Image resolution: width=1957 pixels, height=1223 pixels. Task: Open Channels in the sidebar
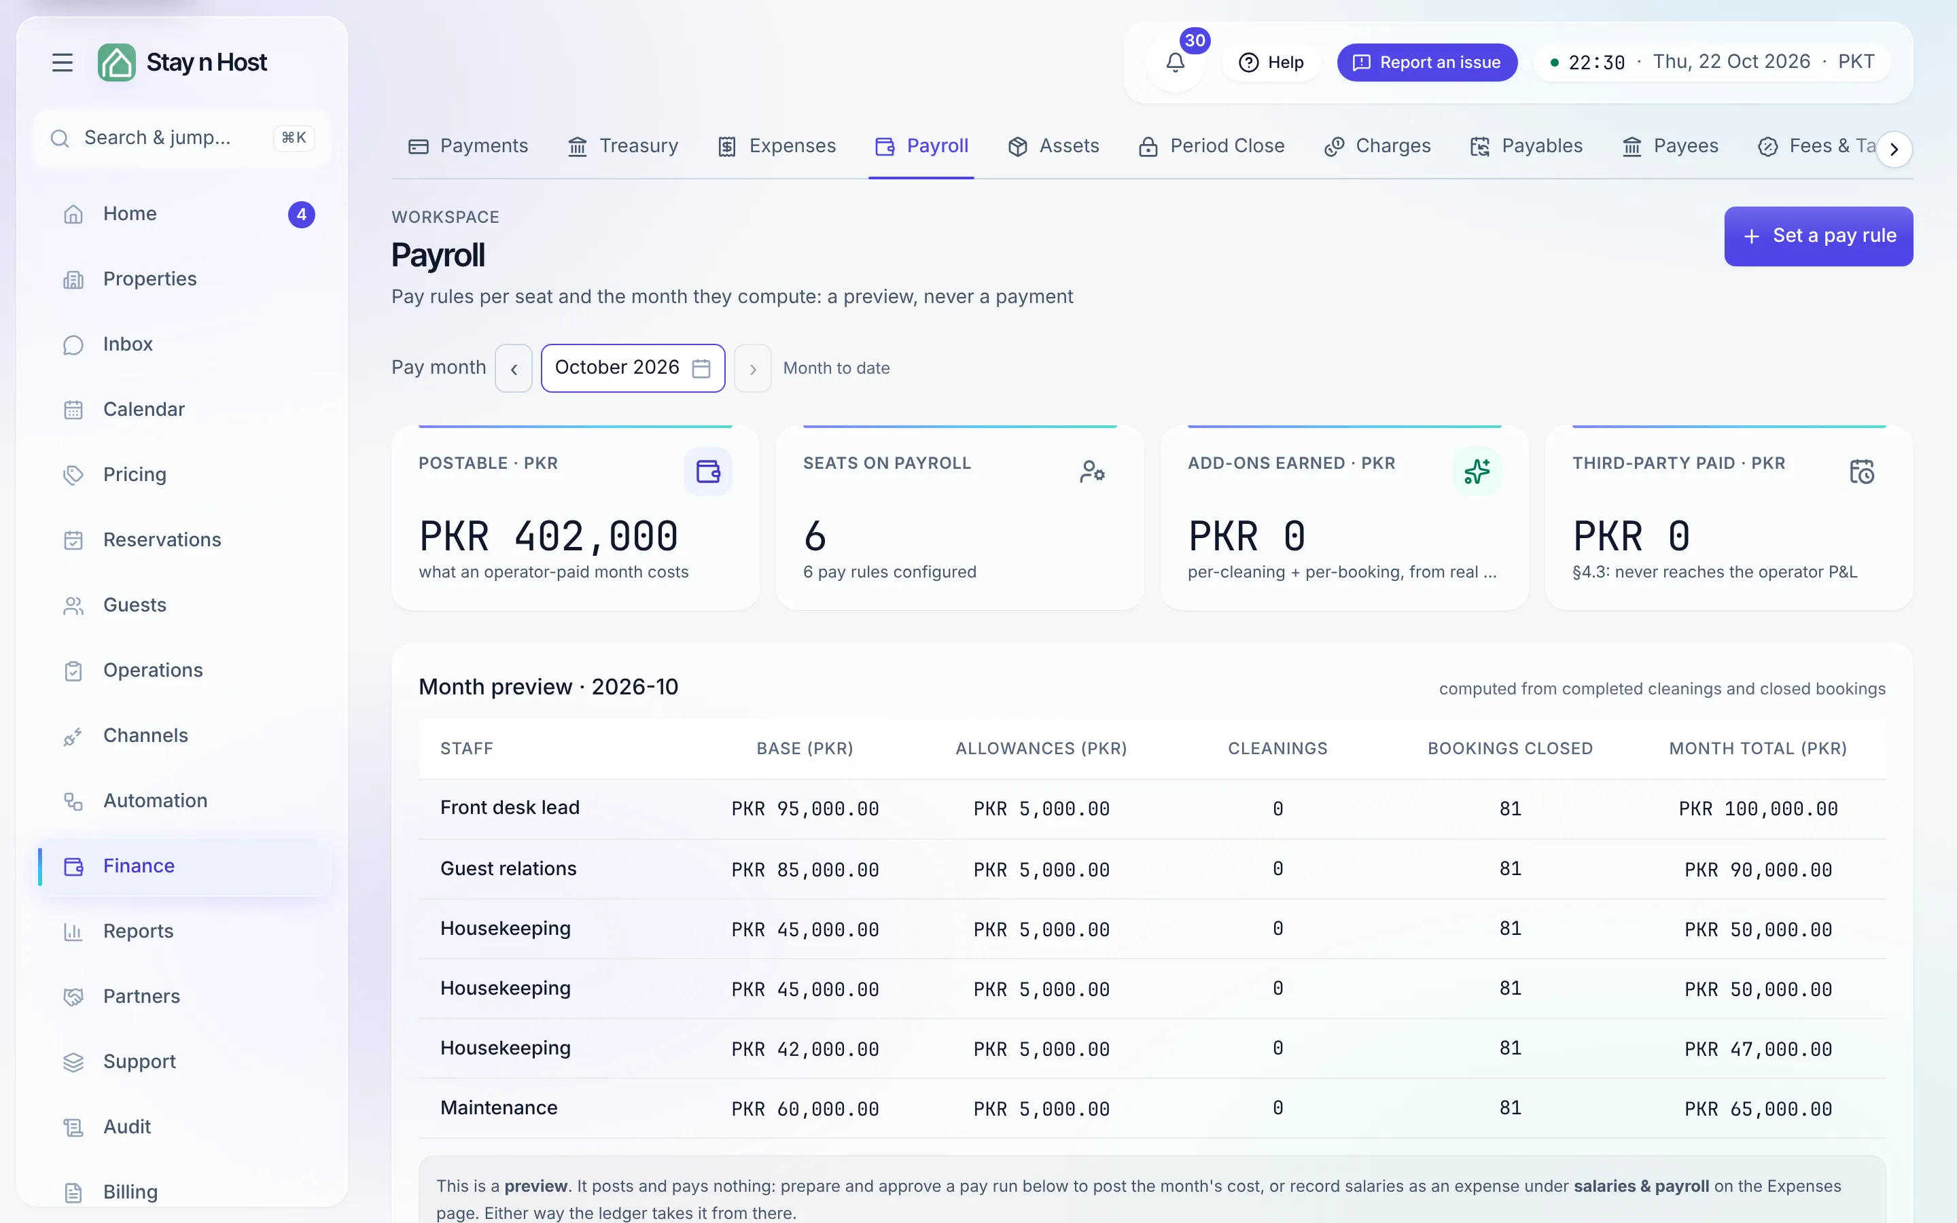pyautogui.click(x=182, y=736)
